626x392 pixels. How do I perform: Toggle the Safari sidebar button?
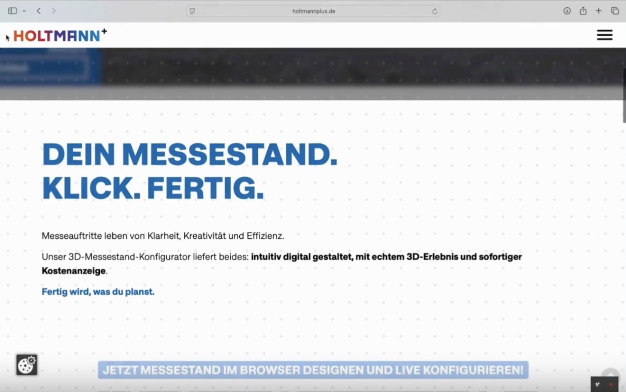click(12, 11)
